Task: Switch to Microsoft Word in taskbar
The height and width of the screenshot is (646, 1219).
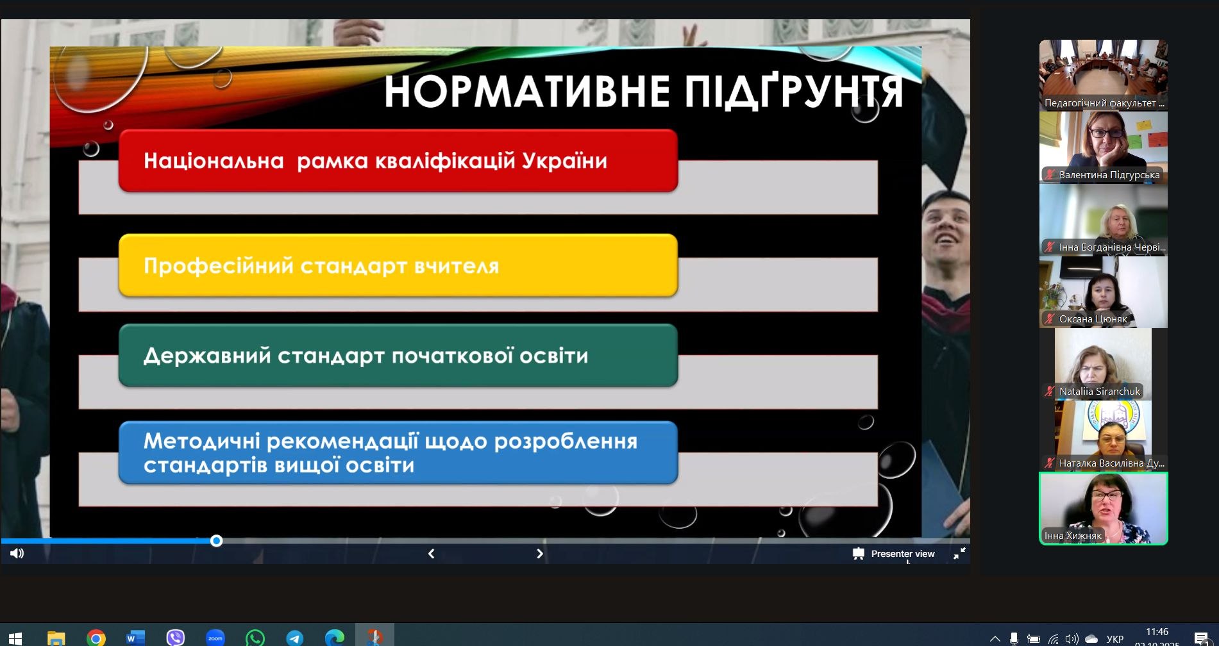Action: (135, 638)
